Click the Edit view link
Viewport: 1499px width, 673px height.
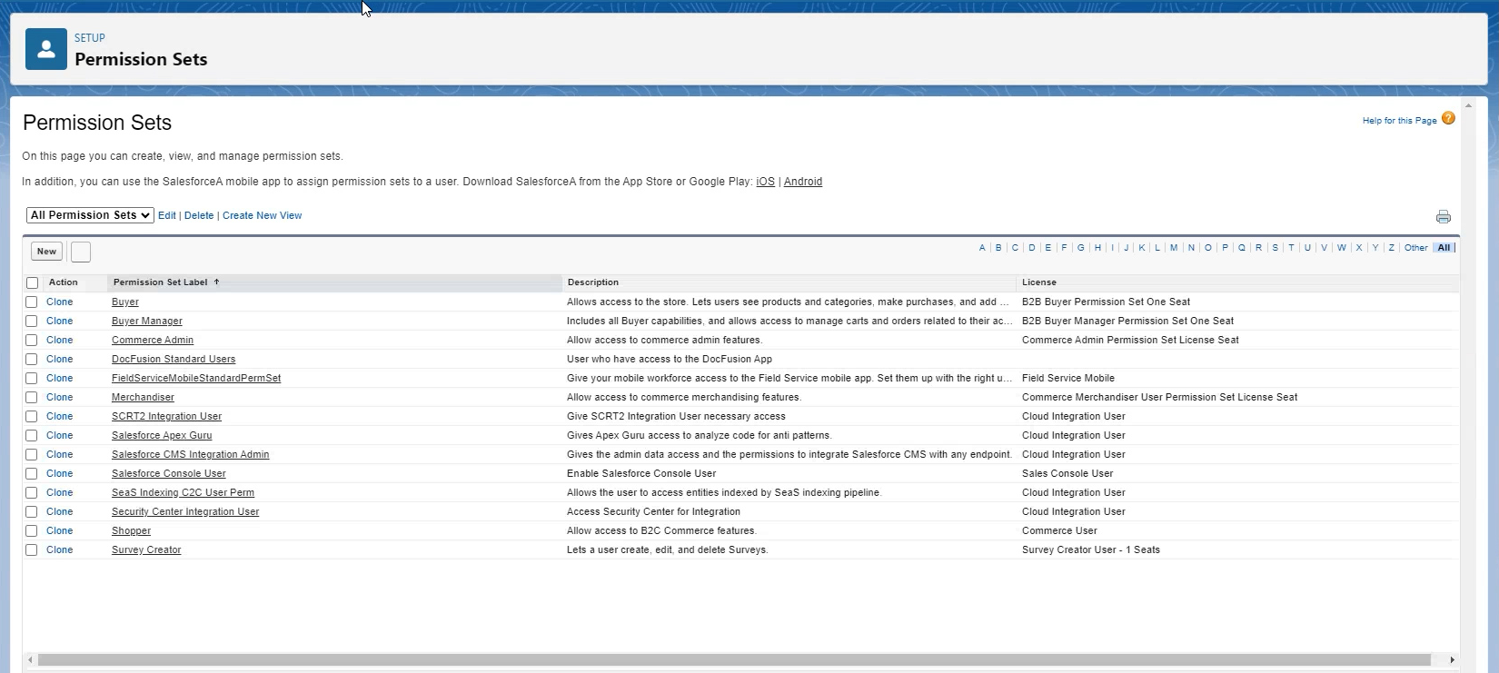(167, 215)
